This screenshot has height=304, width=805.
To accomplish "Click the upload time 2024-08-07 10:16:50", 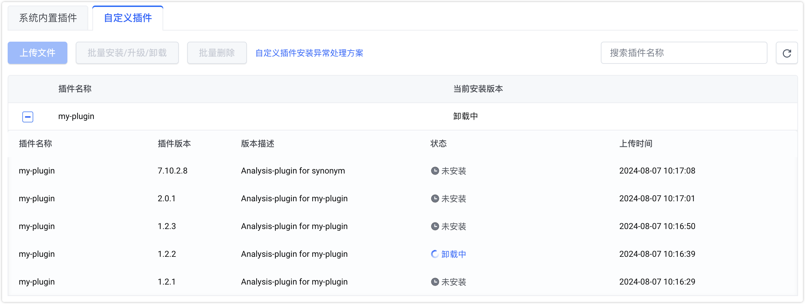I will (657, 226).
